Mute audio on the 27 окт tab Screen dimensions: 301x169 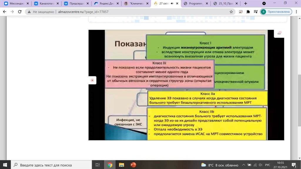pos(172,4)
